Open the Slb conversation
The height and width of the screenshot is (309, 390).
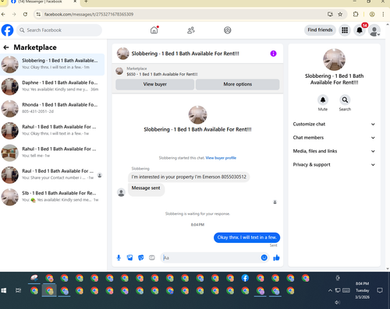click(x=52, y=197)
